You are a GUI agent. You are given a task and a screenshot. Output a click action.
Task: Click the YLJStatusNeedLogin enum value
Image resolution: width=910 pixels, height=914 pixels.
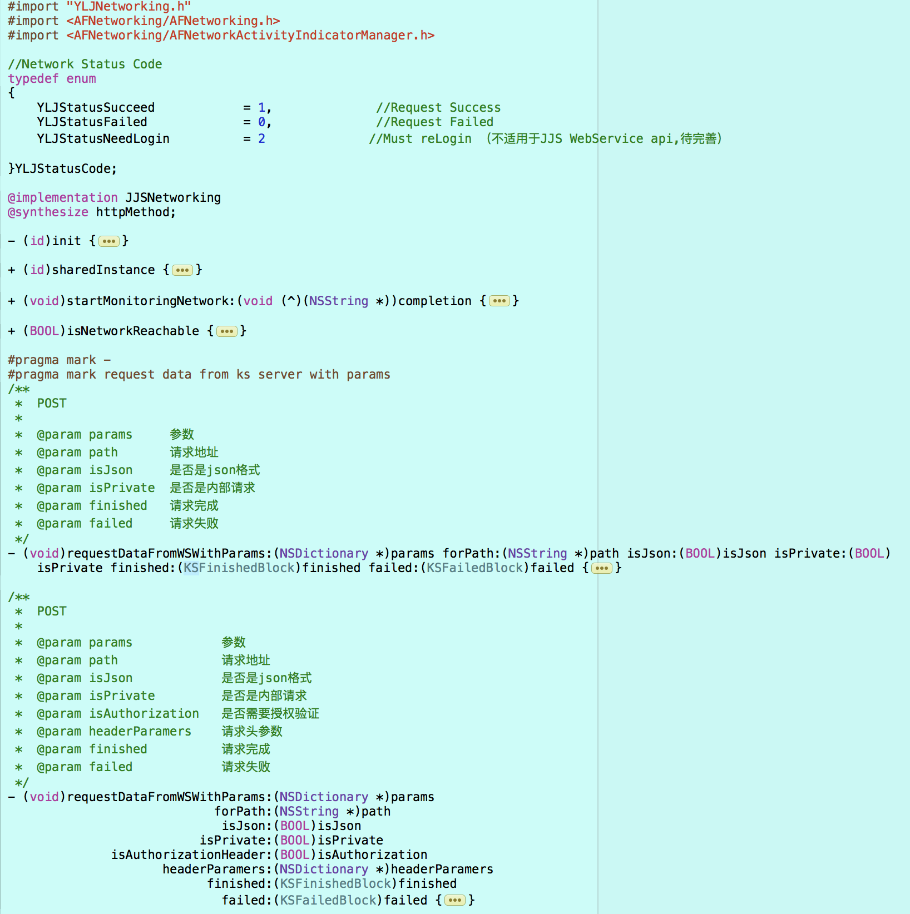tap(103, 139)
